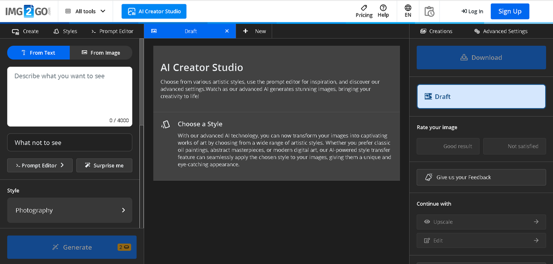Click the Upscale eye icon
553x264 pixels.
(x=427, y=222)
